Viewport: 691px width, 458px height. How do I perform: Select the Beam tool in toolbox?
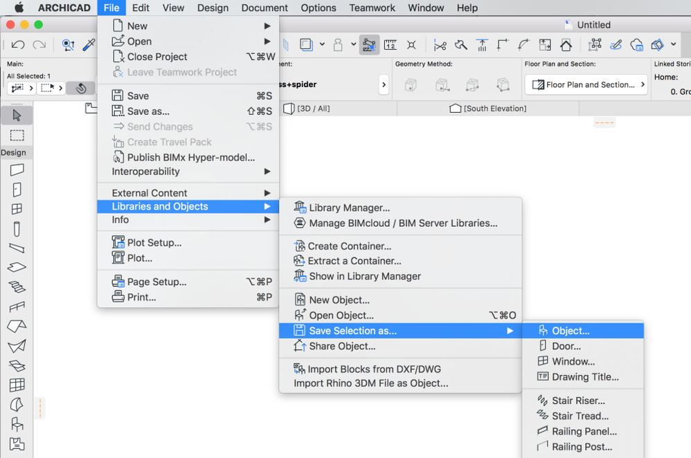click(x=17, y=248)
